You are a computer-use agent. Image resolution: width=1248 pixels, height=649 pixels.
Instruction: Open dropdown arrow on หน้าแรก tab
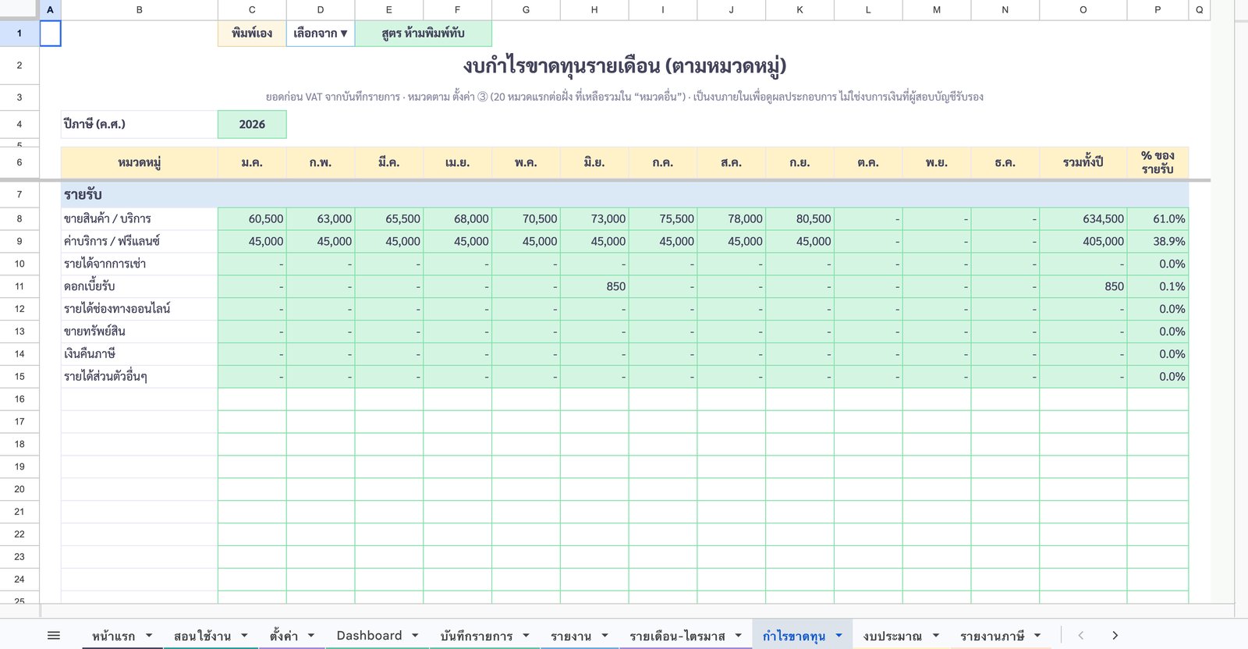tap(149, 636)
